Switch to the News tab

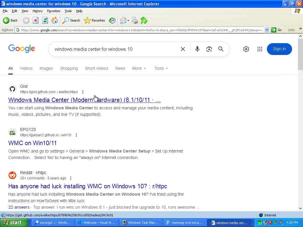[x=120, y=68]
